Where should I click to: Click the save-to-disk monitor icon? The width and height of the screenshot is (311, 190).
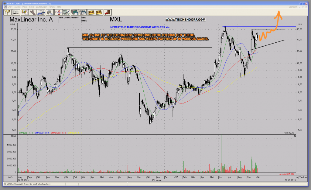(x=74, y=12)
